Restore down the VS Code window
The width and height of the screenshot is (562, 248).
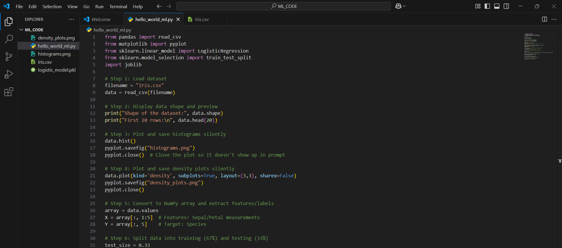coord(537,6)
